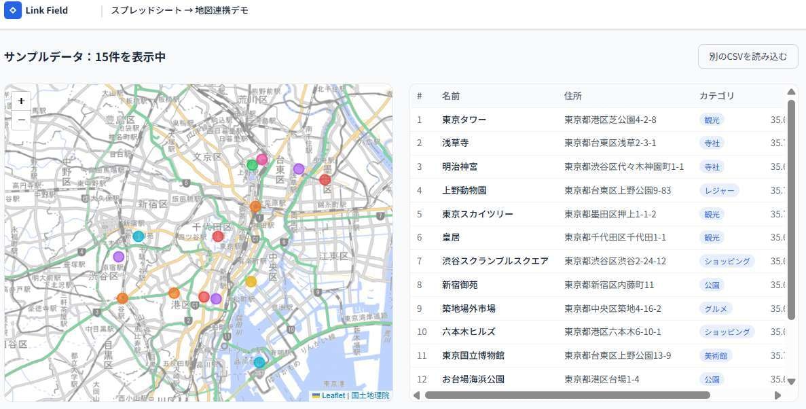Click the Link Field brand name

[x=47, y=10]
